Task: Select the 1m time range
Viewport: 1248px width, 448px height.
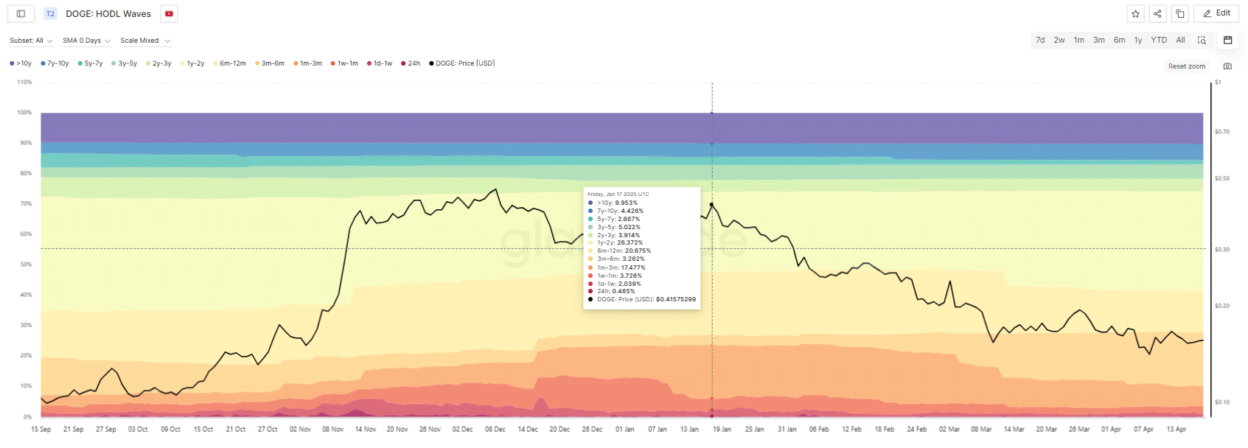Action: coord(1078,41)
